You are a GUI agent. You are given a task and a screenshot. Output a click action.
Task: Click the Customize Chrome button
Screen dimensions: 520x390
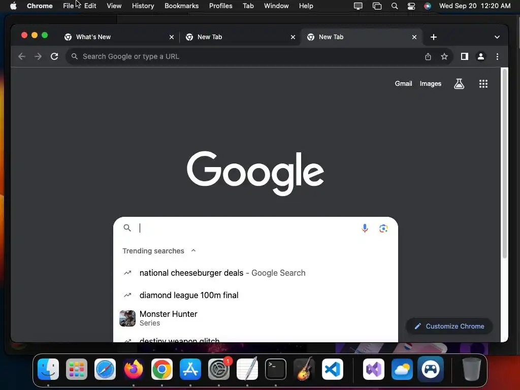449,327
